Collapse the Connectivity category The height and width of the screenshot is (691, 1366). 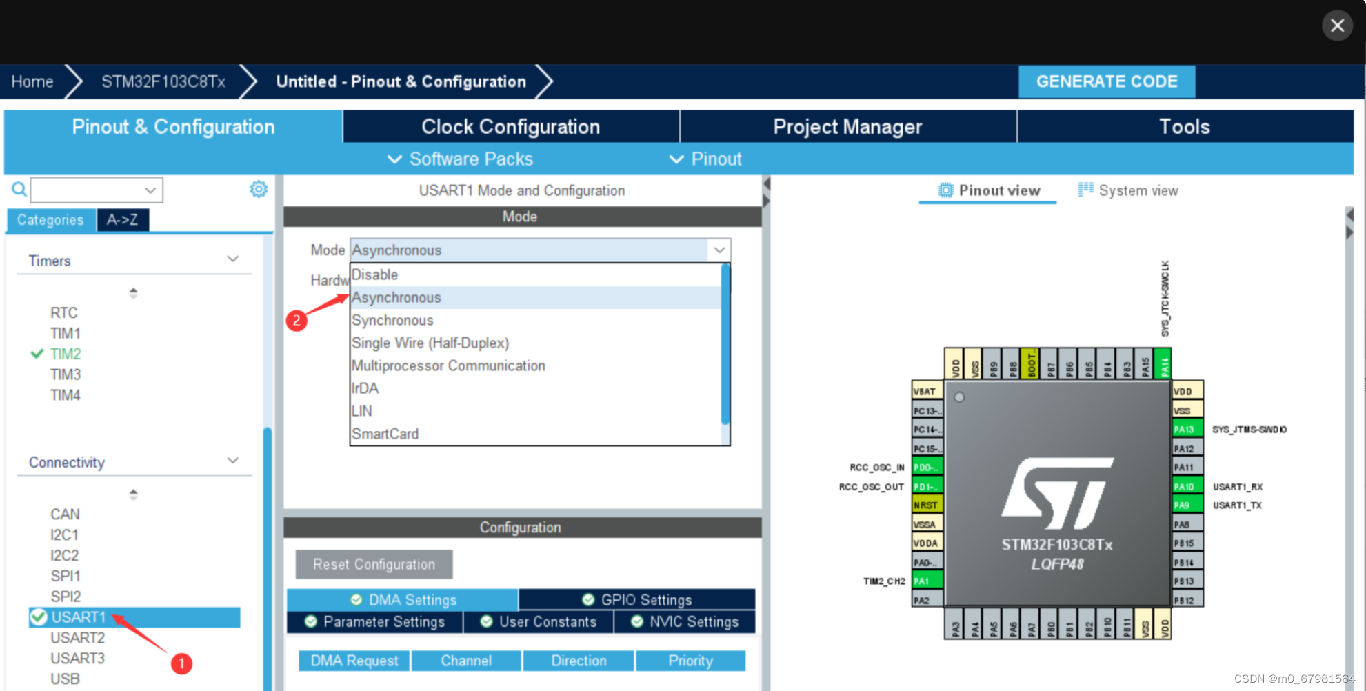pyautogui.click(x=233, y=461)
